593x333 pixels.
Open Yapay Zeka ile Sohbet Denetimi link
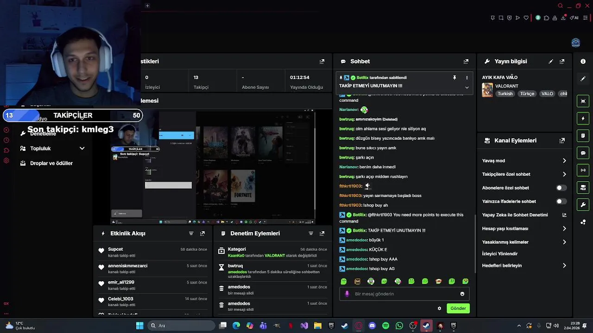coord(524,215)
